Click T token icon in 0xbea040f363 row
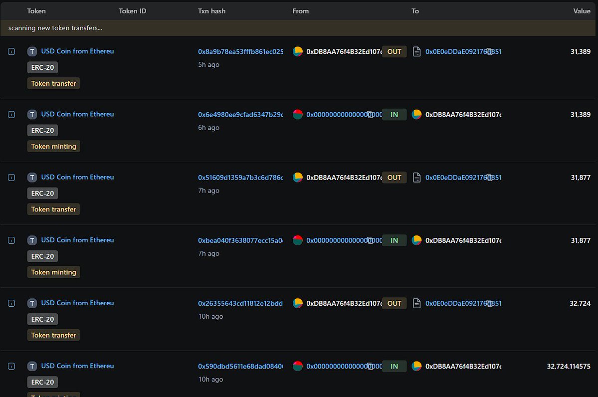The image size is (598, 397). click(32, 240)
